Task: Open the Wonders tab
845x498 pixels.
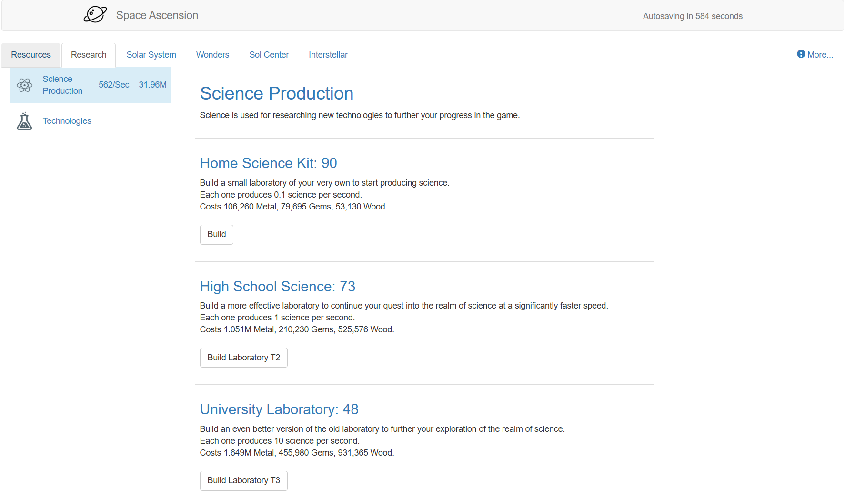Action: 212,55
